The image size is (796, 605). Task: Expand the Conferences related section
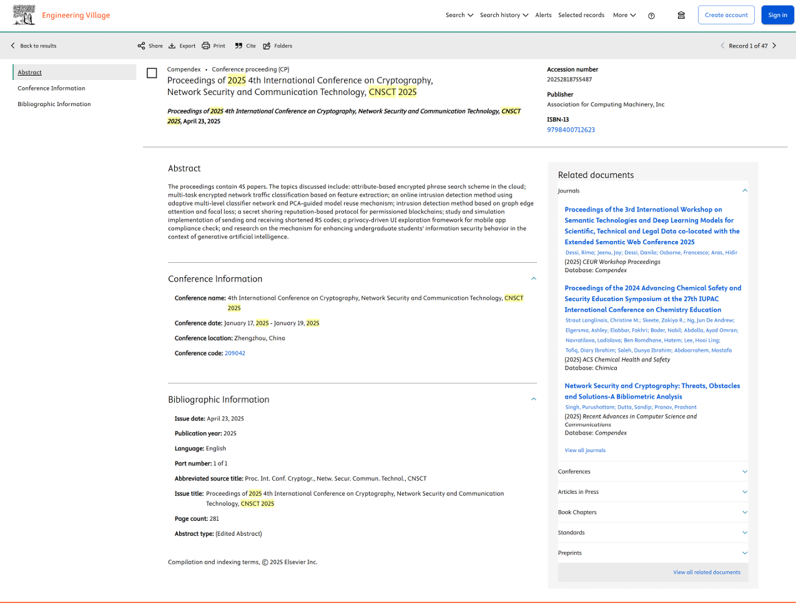[744, 471]
